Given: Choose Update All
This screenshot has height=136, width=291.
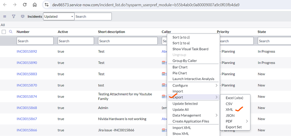Looking at the screenshot, I should pyautogui.click(x=181, y=110).
